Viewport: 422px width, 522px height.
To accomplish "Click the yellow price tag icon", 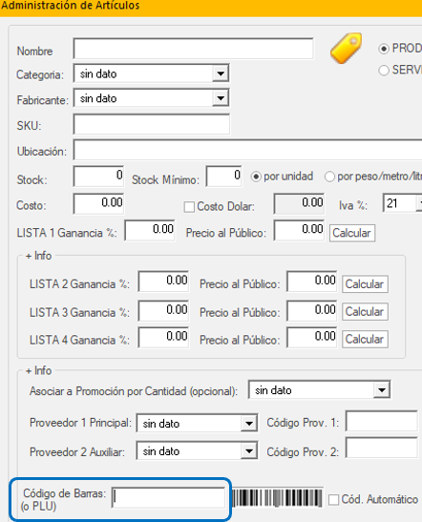I will pyautogui.click(x=347, y=48).
